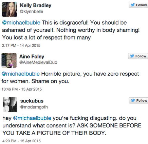Screen dimensions: 148x144
Task: Open the Kelly Bradley name link
Action: 36,5
